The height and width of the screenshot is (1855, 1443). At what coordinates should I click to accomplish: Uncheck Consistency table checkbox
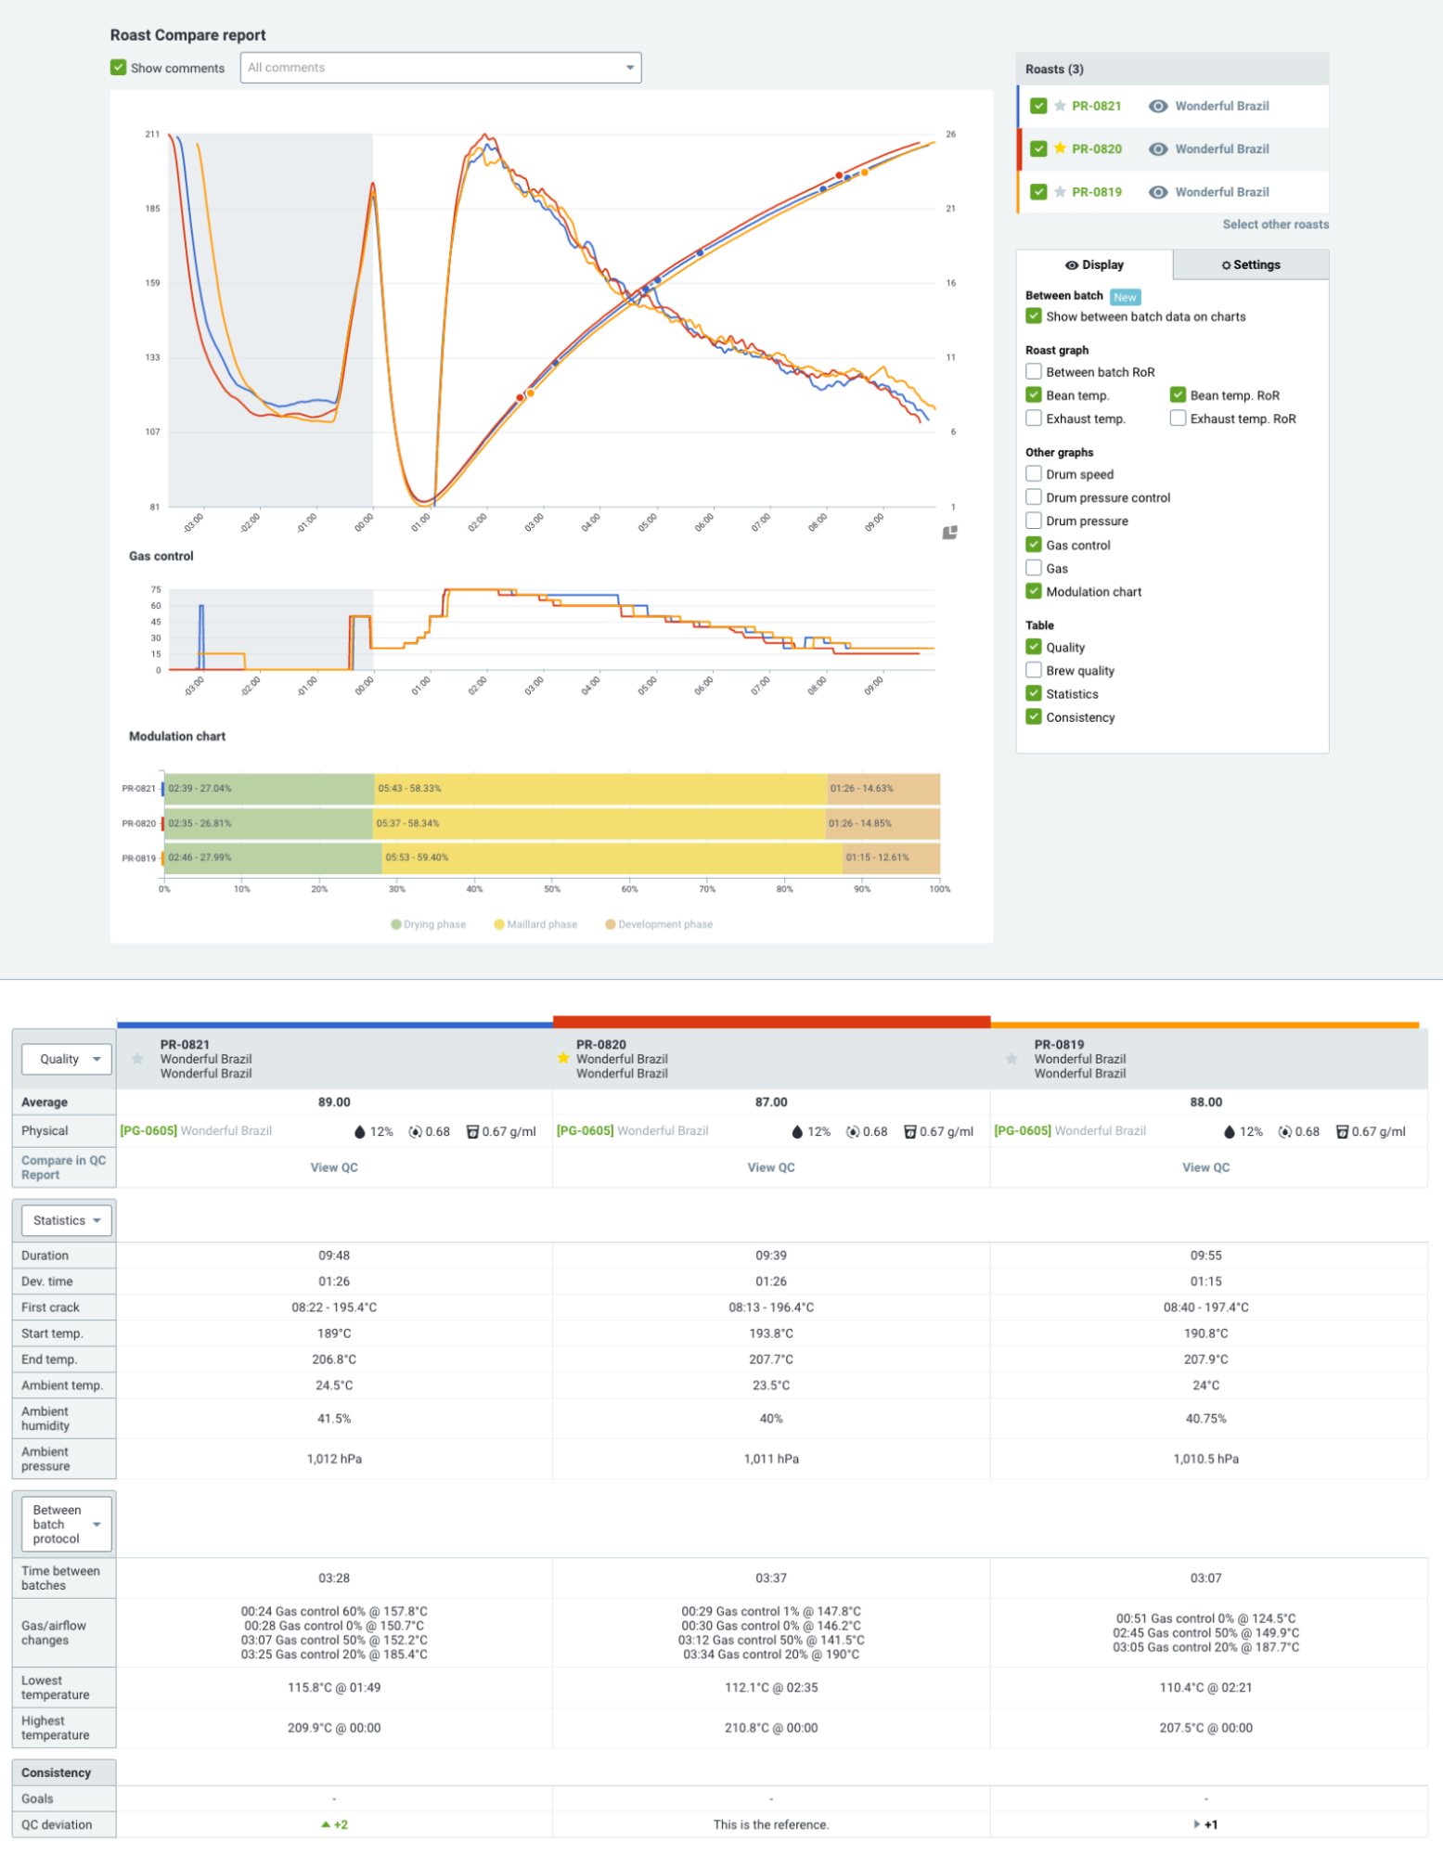[1033, 716]
